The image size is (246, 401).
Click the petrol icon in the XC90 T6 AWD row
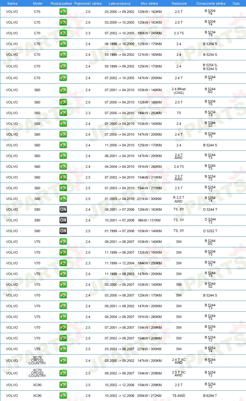63,396
